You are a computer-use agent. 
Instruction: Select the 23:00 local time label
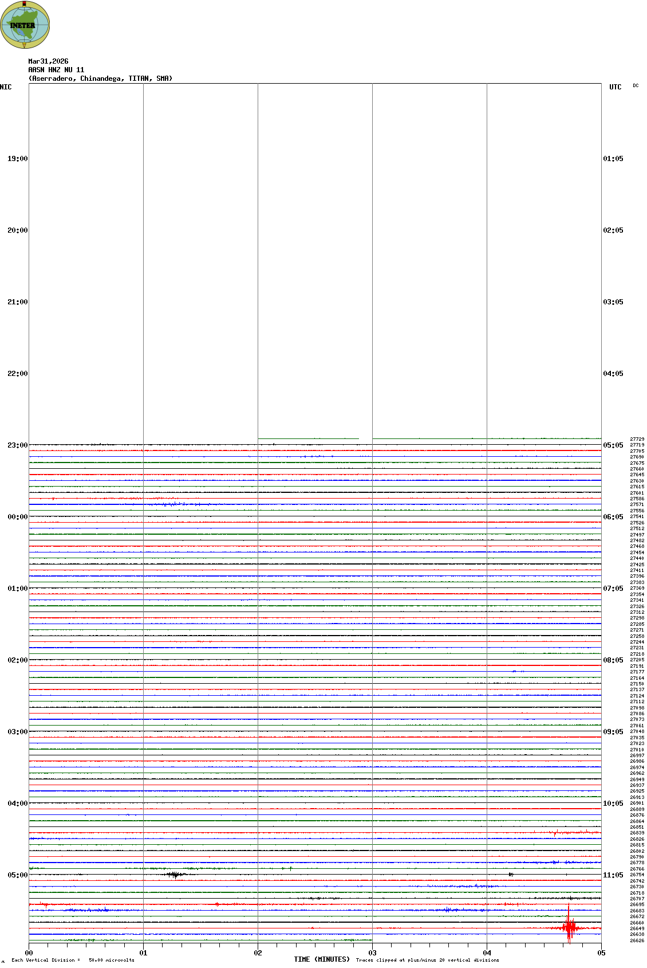point(17,445)
